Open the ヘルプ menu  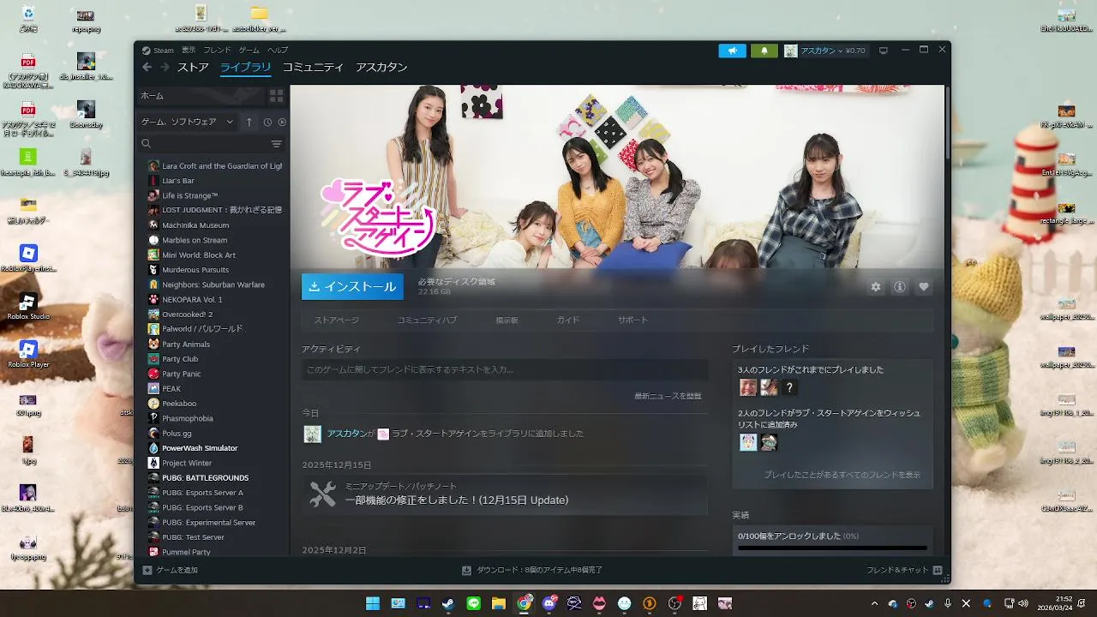[278, 51]
